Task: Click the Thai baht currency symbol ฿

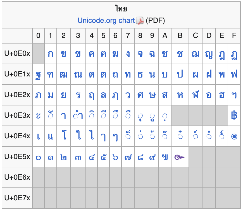Action: click(234, 115)
